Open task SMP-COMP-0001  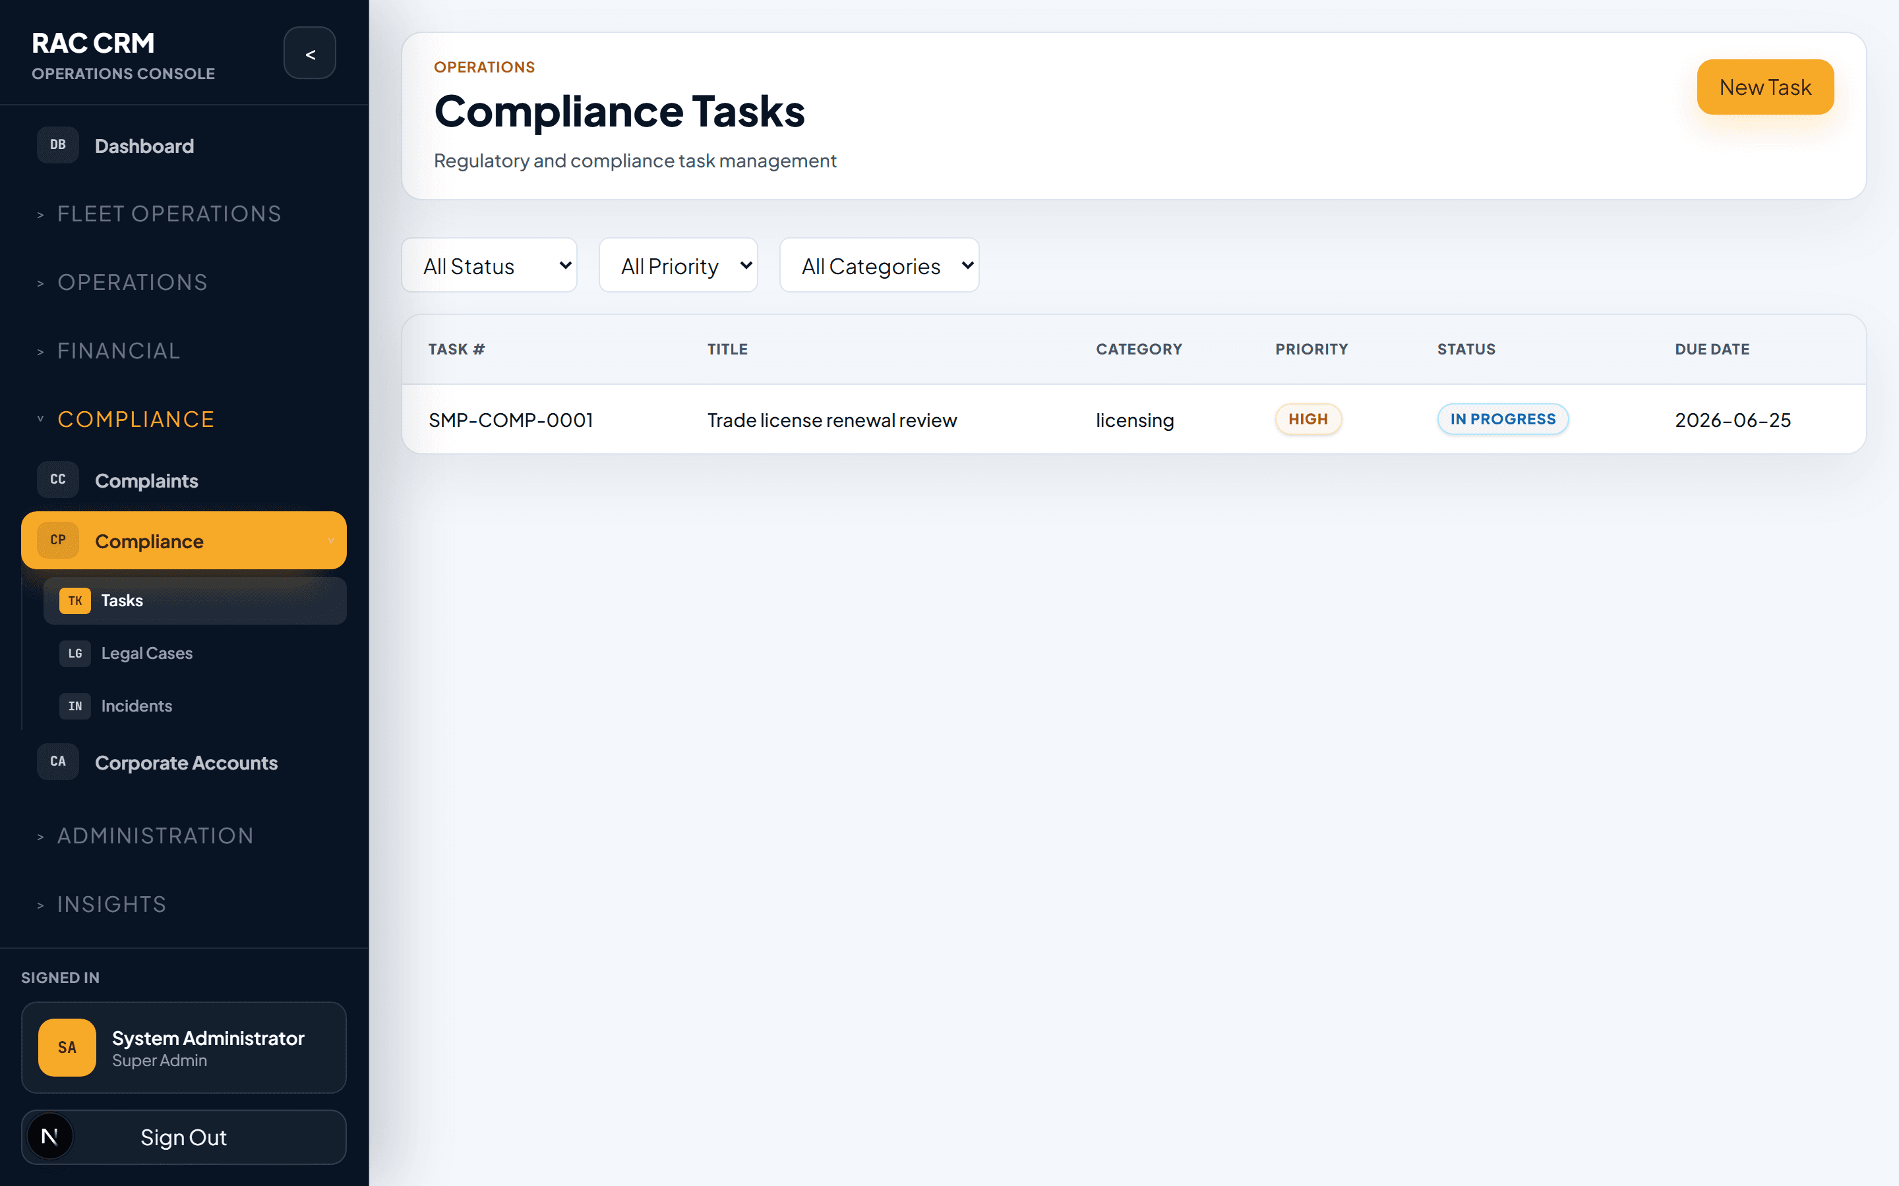pos(510,420)
